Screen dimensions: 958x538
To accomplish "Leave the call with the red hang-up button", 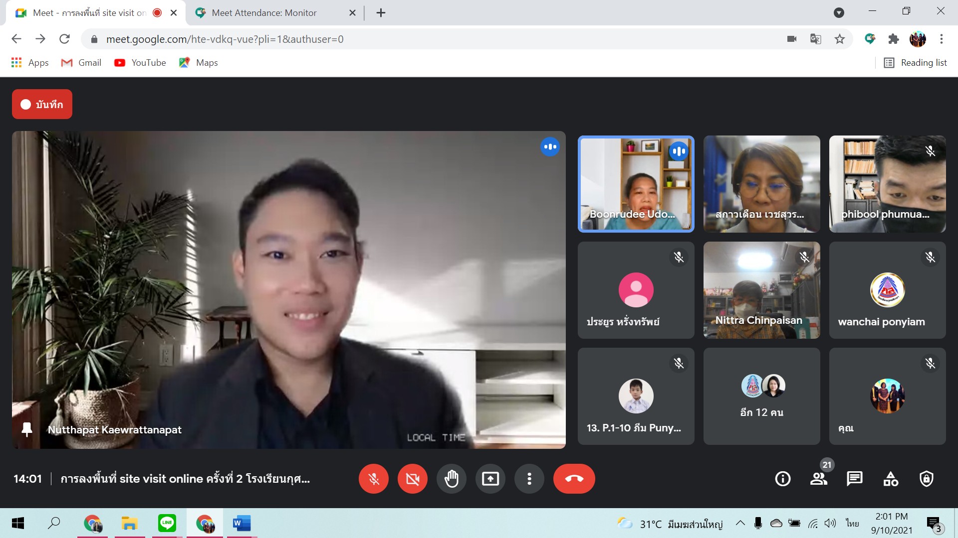I will click(x=574, y=479).
